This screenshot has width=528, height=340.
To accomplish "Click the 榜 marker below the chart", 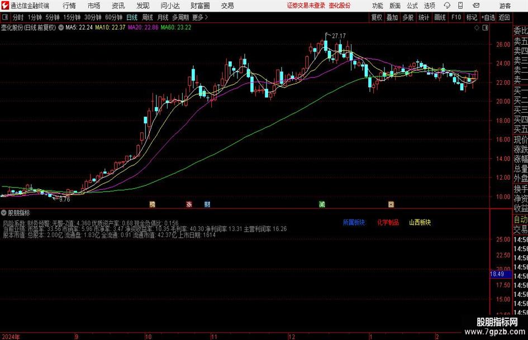I will 152,204.
